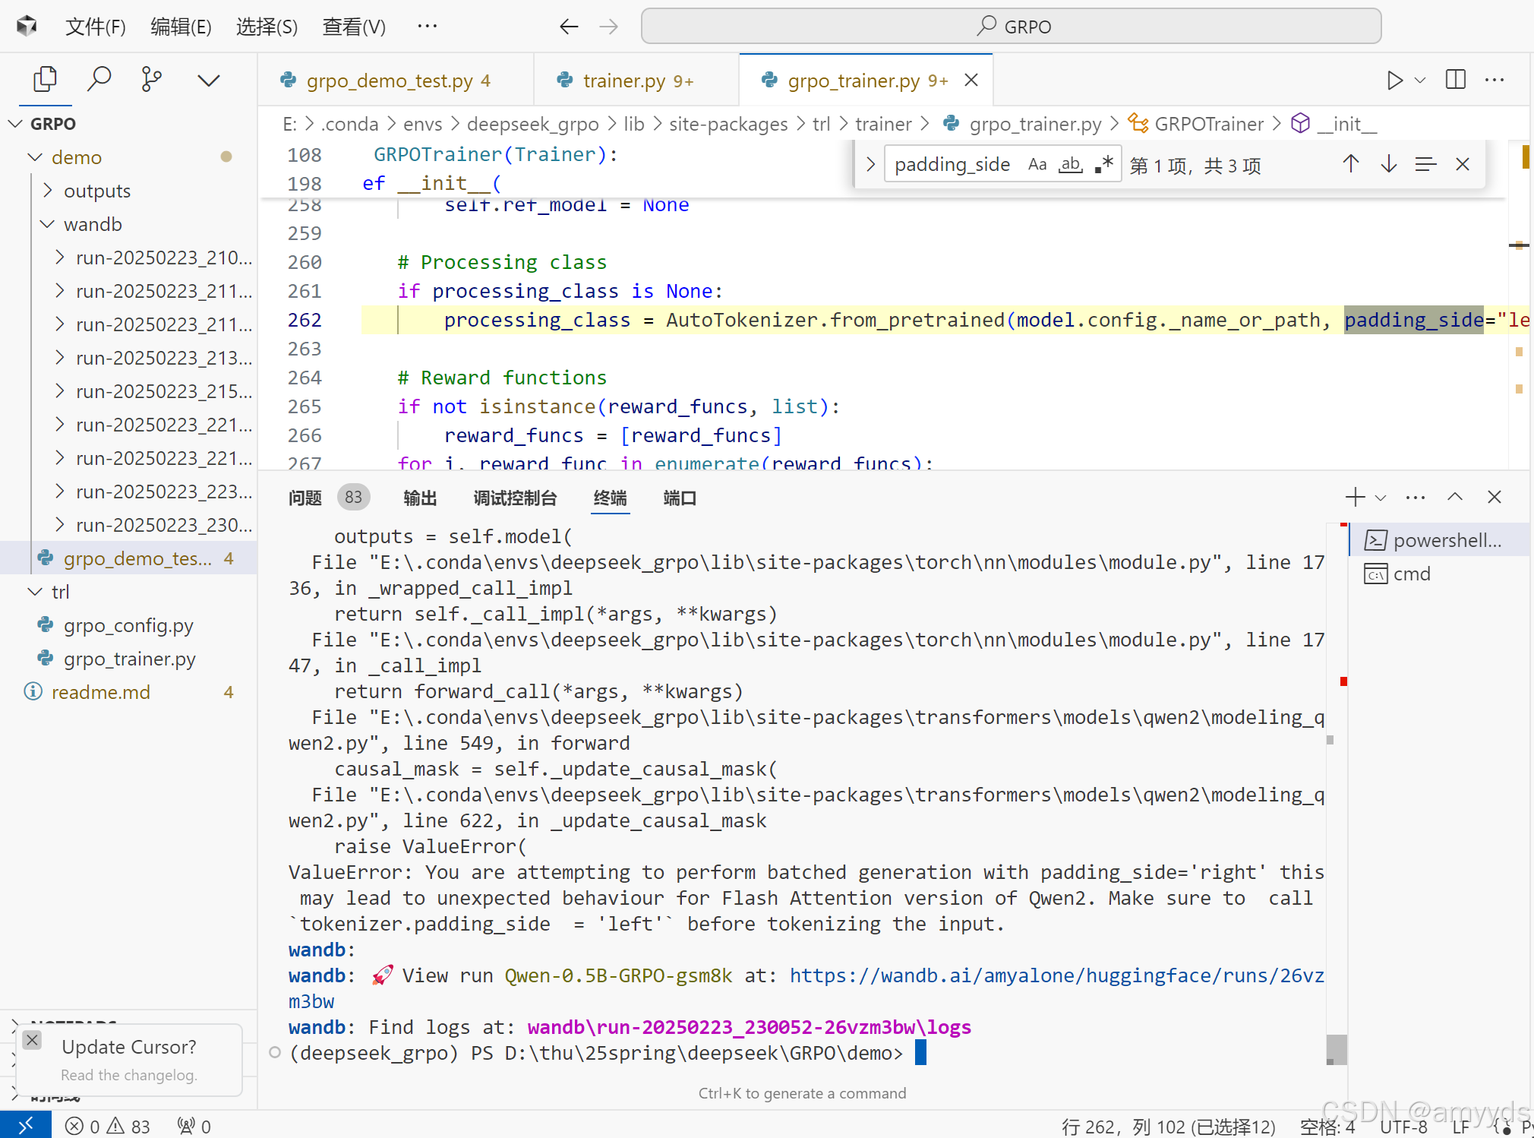Expand replace toggle in find widget
The image size is (1534, 1138).
[x=870, y=165]
